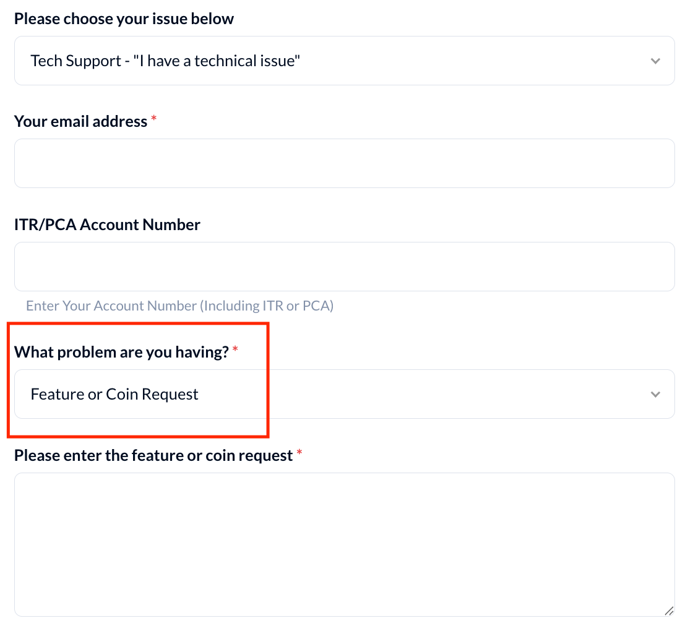The image size is (693, 626).
Task: Select the "ITR/PCA Account Number" label
Action: point(107,225)
